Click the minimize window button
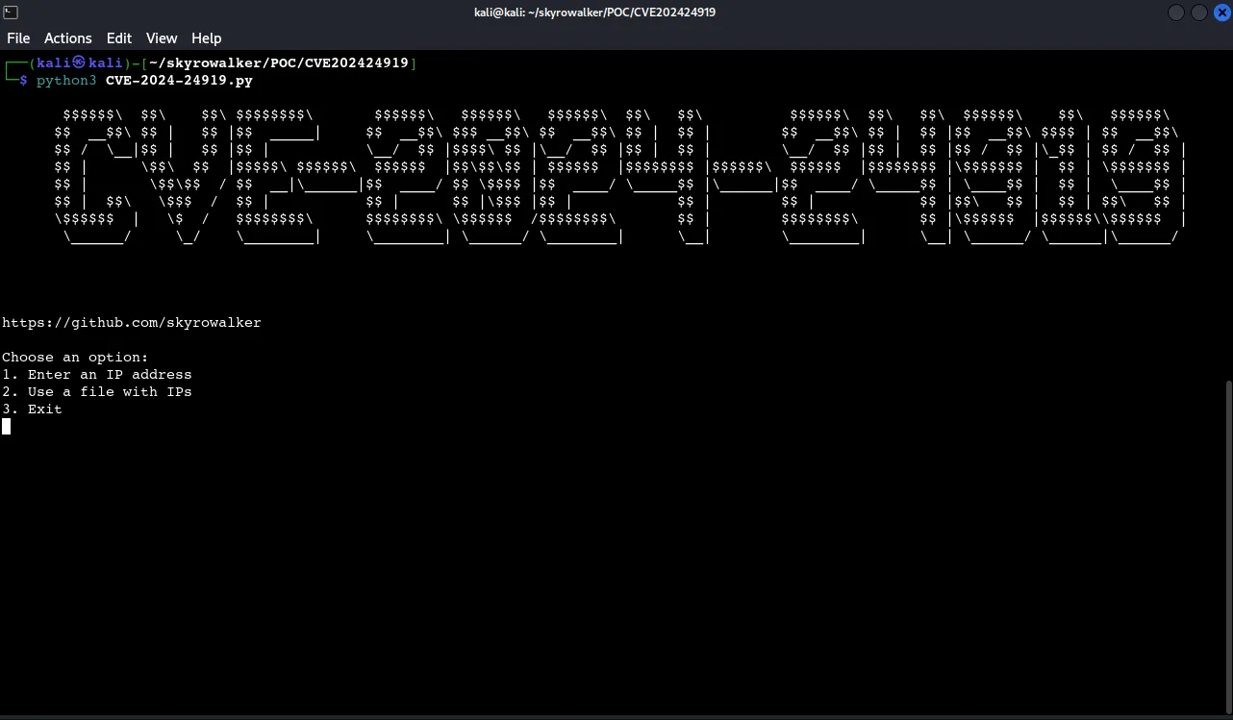Screen dimensions: 1233x720 coord(1176,12)
